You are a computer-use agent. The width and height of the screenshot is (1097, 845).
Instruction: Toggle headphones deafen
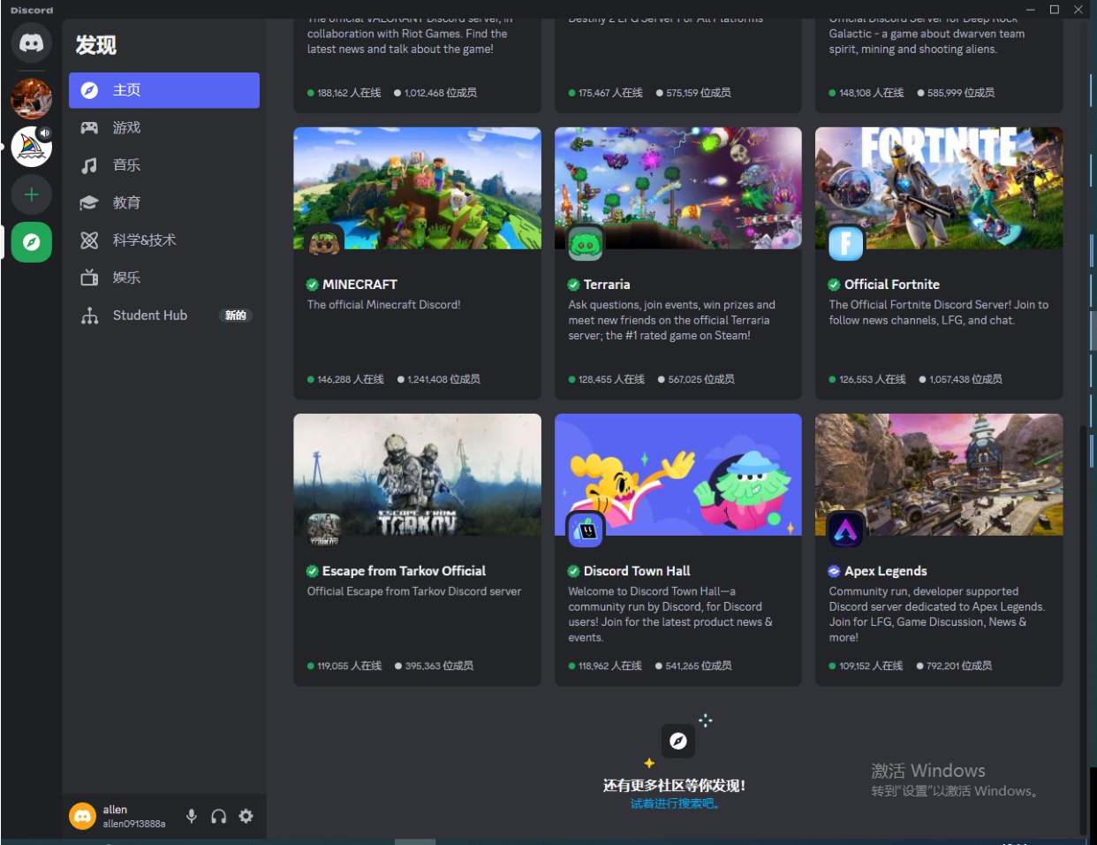[218, 816]
